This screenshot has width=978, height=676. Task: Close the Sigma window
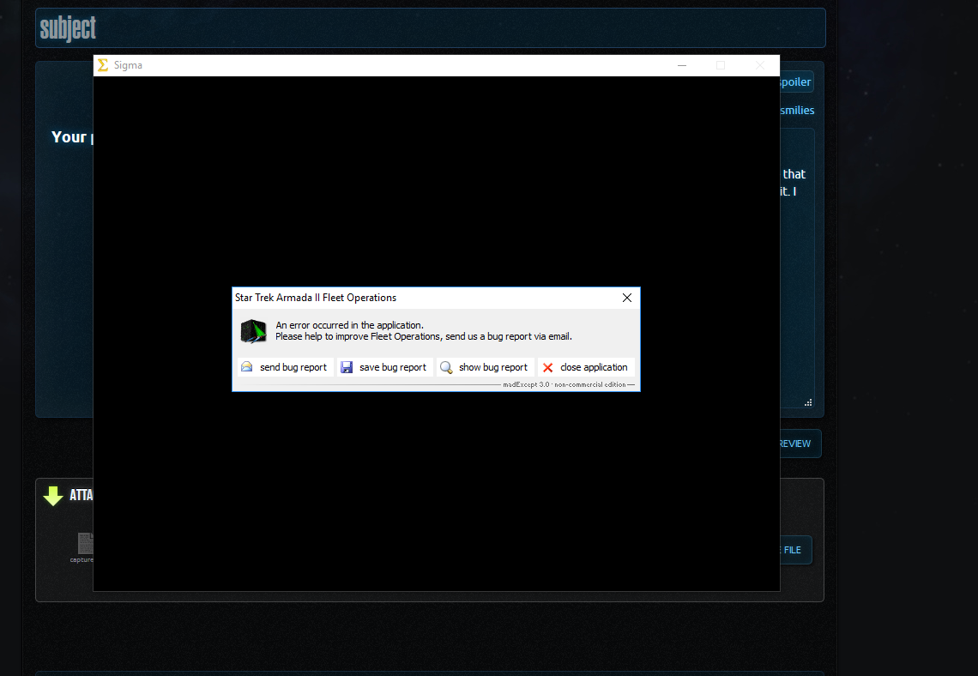760,65
